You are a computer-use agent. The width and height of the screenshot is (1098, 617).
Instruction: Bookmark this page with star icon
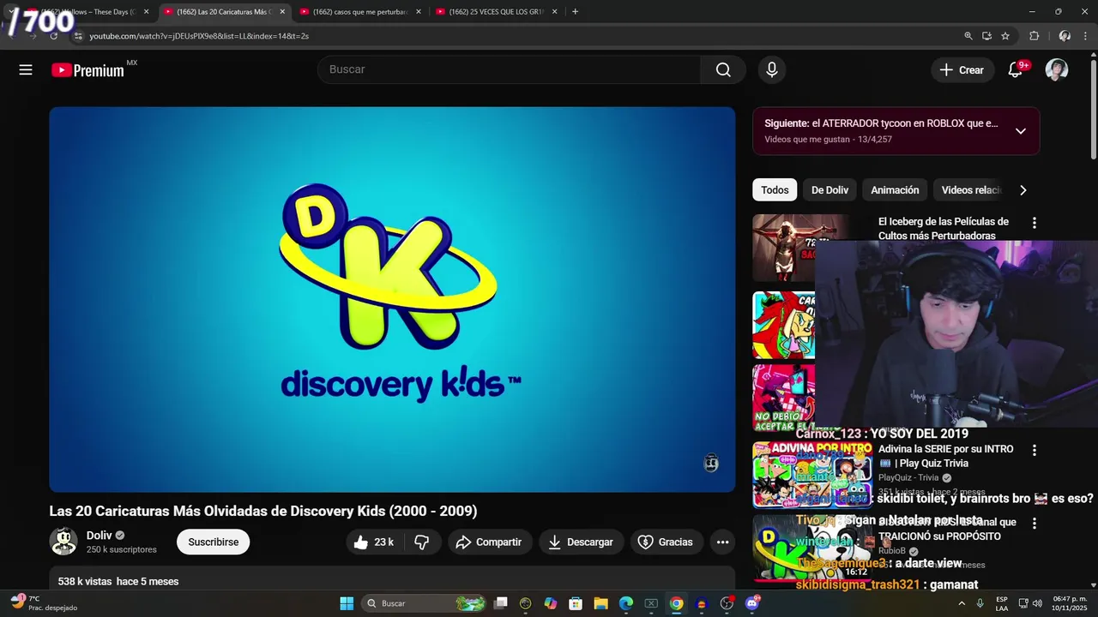[1005, 36]
